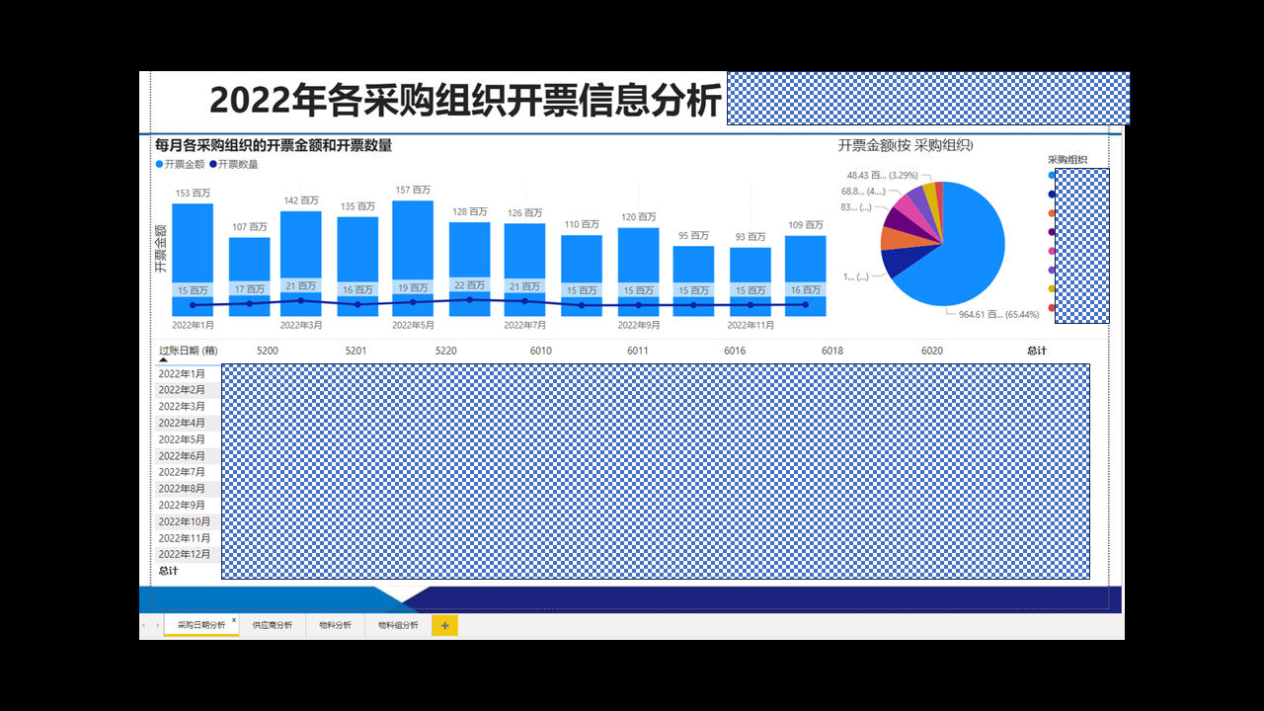This screenshot has height=711, width=1264.
Task: Select the bar labeled 142 百万
Action: 300,264
